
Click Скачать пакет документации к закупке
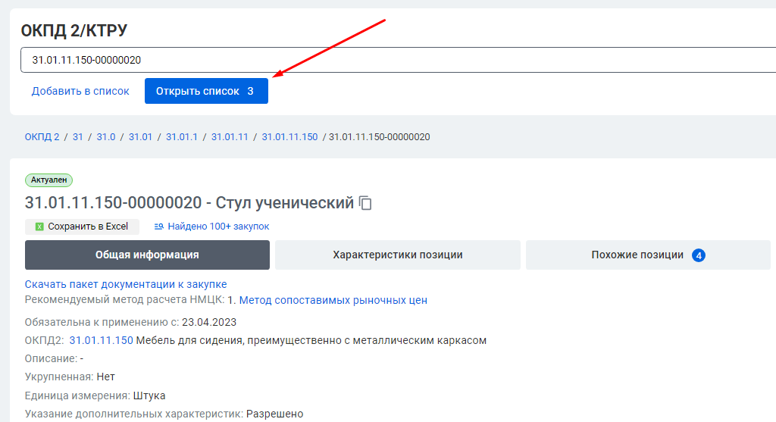click(126, 284)
